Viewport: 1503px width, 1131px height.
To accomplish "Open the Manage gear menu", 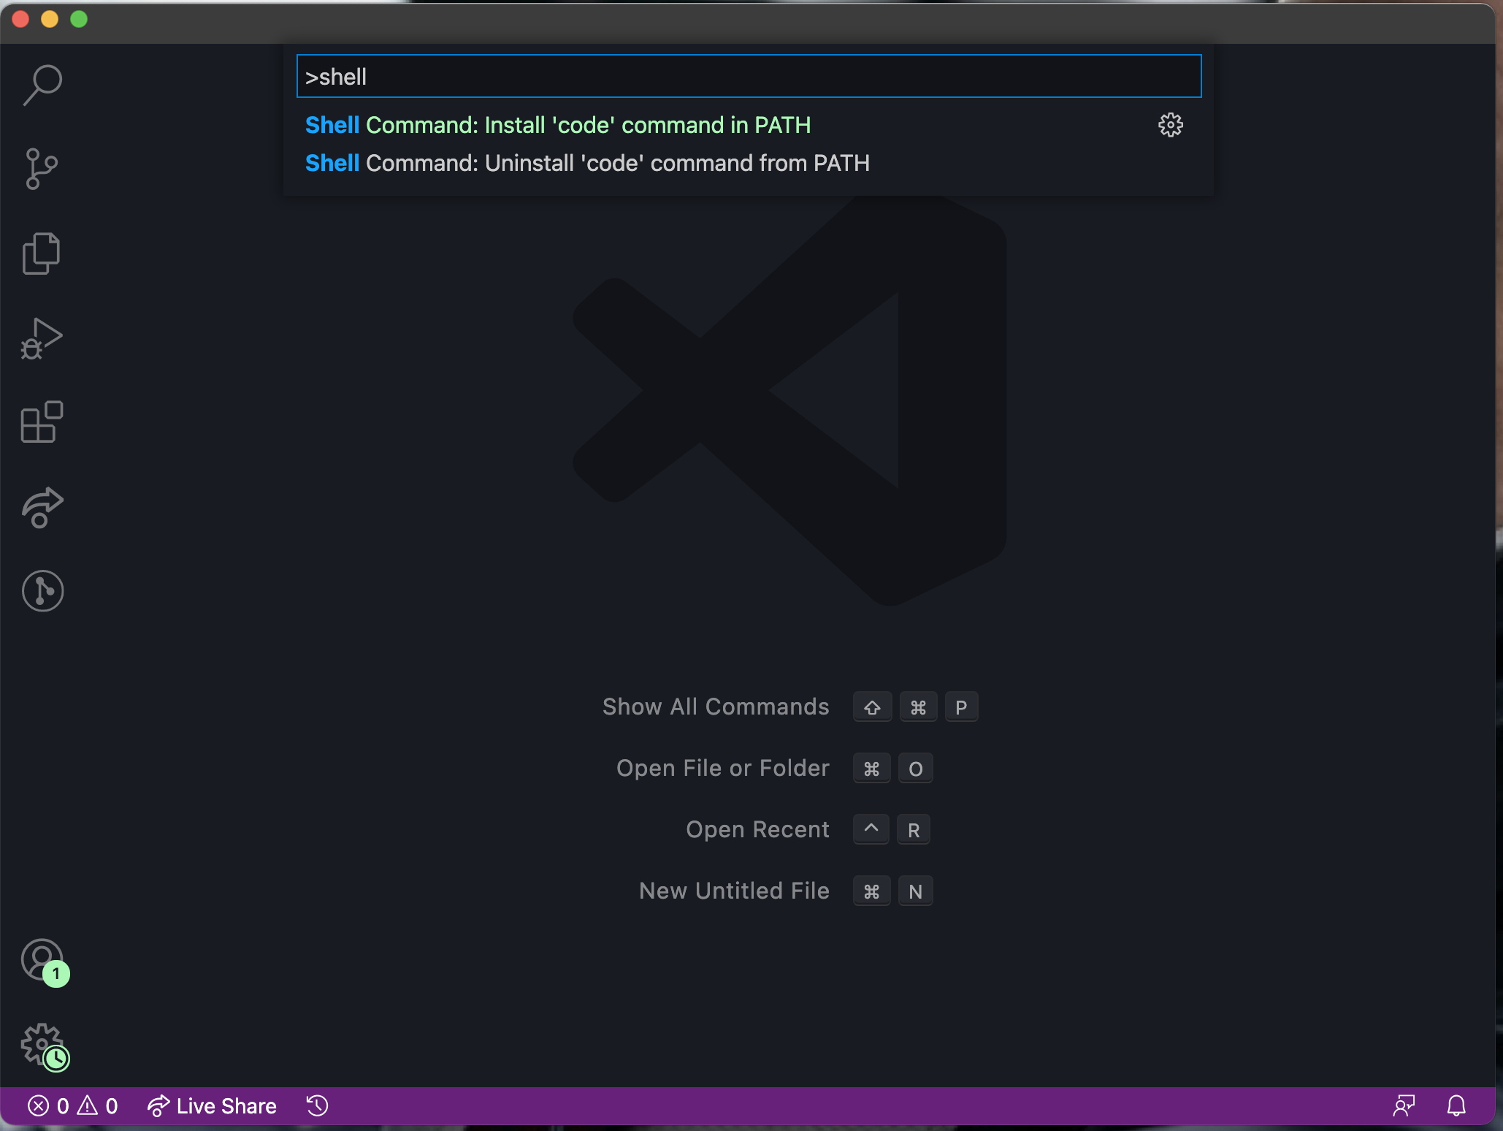I will pos(42,1045).
